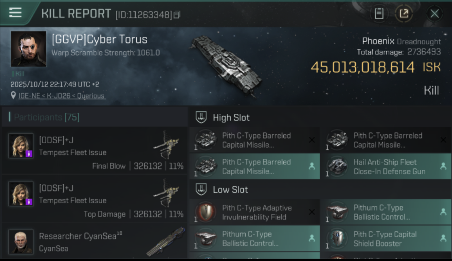This screenshot has width=452, height=261.
Task: Open the IGE-NE location link
Action: point(62,96)
